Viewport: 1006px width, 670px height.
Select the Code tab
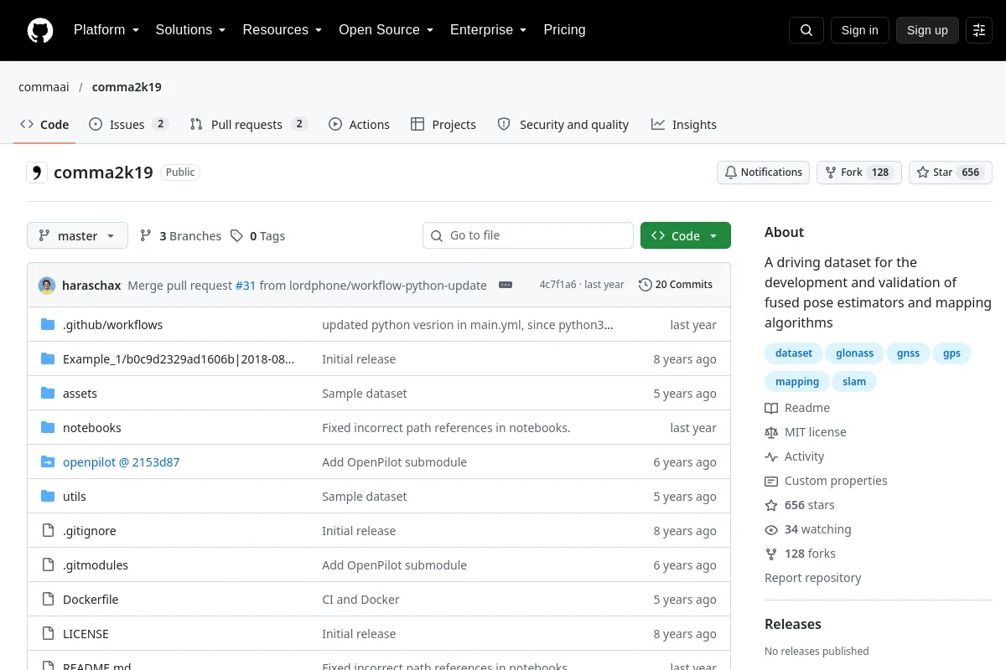tap(44, 124)
